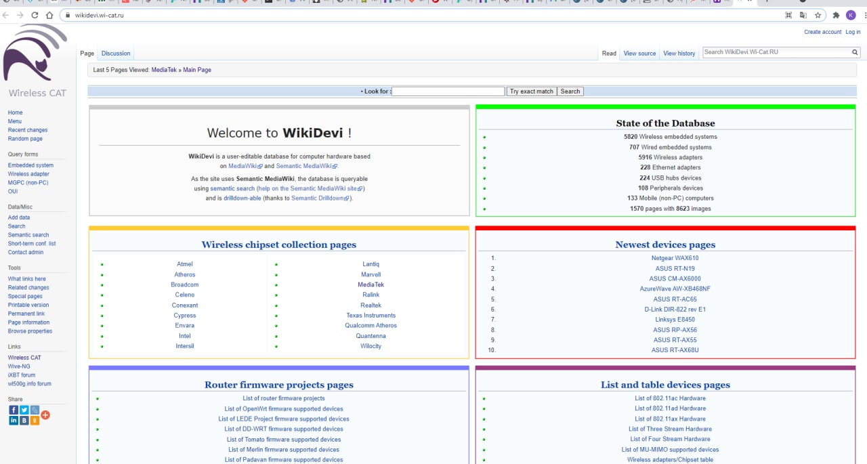867x464 pixels.
Task: Open Semantic search sidebar link
Action: click(28, 235)
